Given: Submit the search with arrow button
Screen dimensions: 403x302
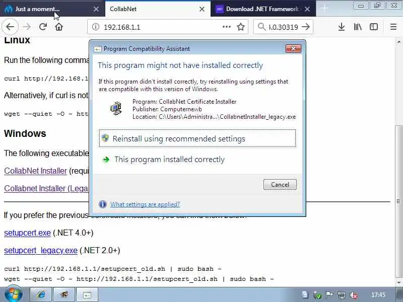Looking at the screenshot, I should click(306, 27).
